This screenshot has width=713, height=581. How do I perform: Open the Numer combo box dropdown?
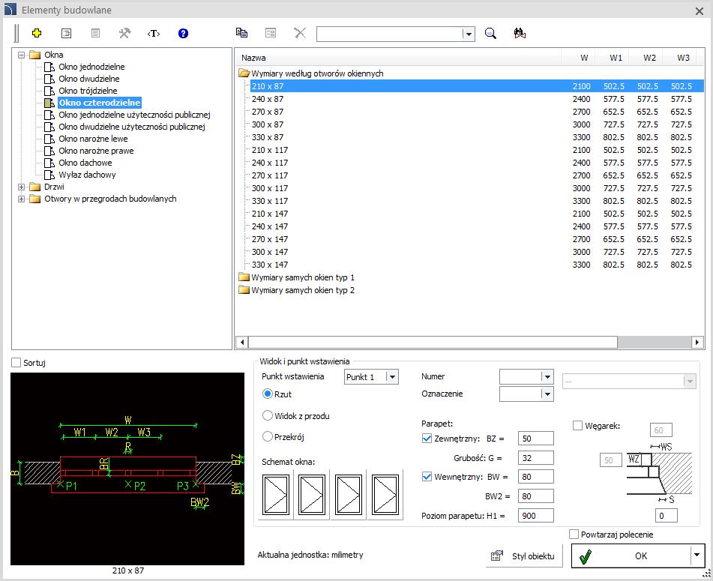coord(547,377)
